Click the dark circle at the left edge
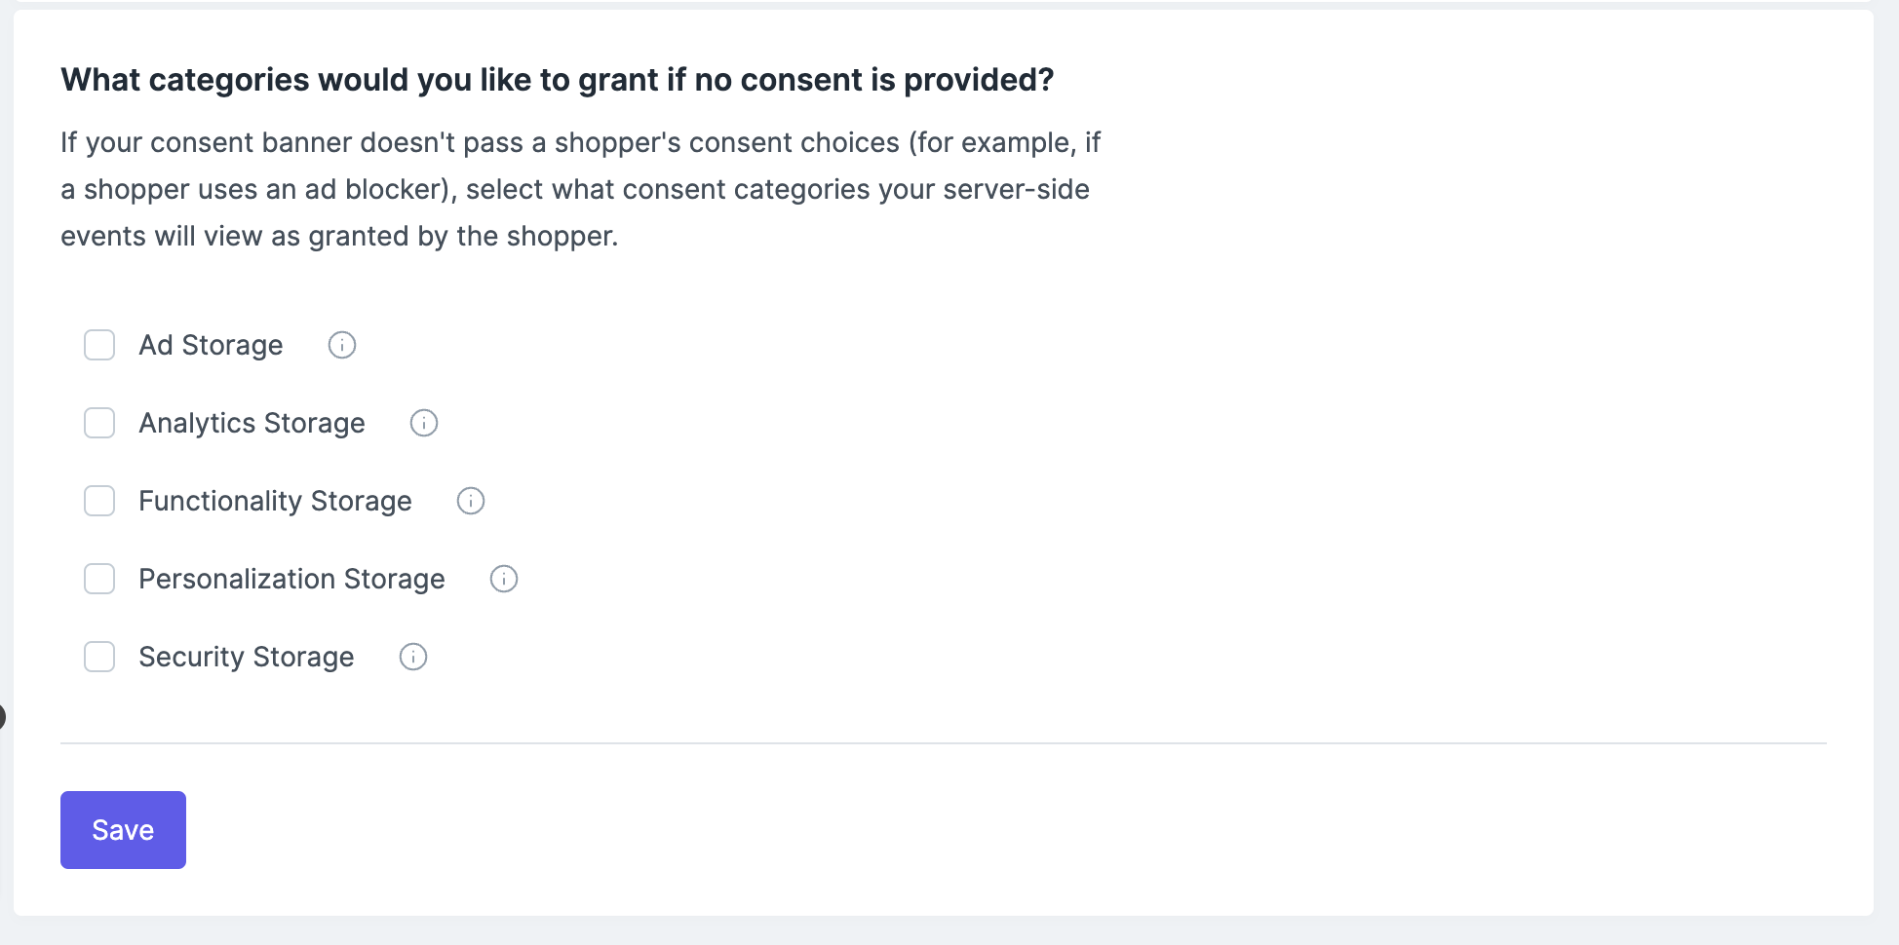Screen dimensions: 1899x945 pos(2,718)
